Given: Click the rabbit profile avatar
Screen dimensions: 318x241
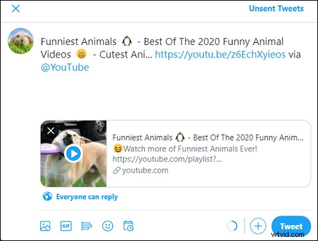Looking at the screenshot, I should tap(21, 41).
